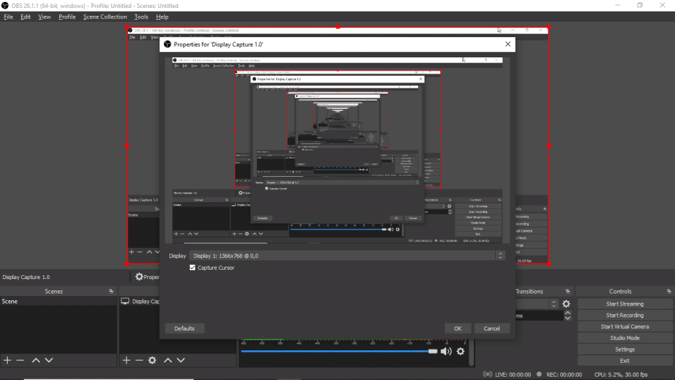This screenshot has width=675, height=380.
Task: Click the REC status dot indicator
Action: (539, 375)
